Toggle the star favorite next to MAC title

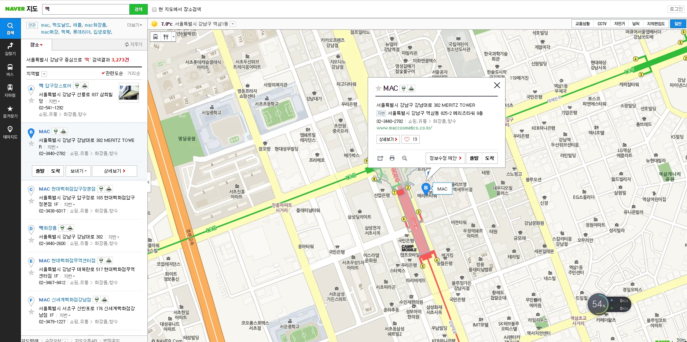coord(378,88)
